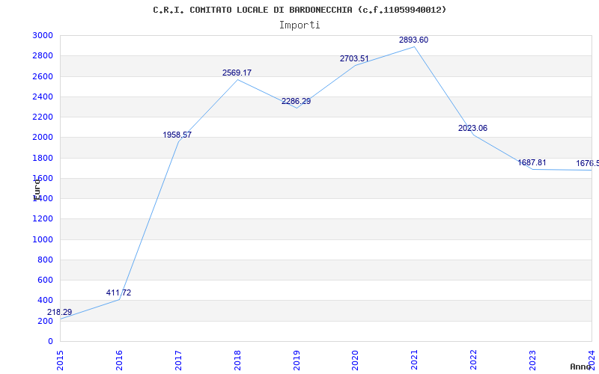Click y-axis value 1000
599x374 pixels.
pyautogui.click(x=43, y=239)
